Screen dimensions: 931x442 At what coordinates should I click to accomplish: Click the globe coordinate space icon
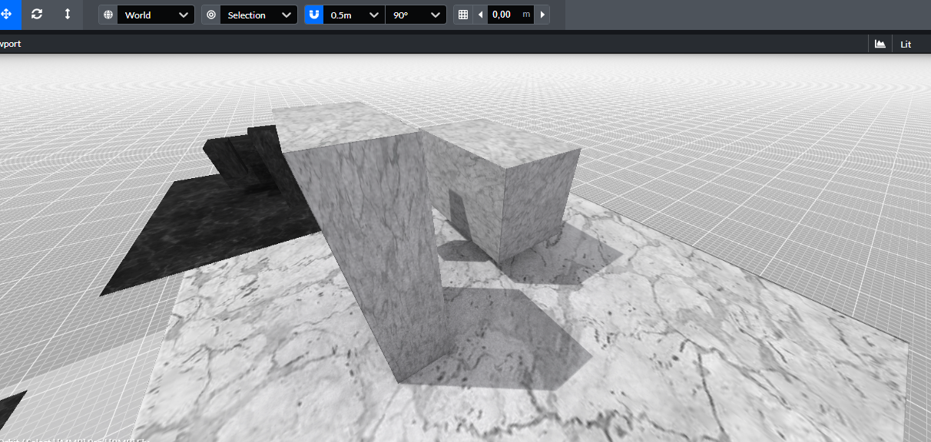108,15
